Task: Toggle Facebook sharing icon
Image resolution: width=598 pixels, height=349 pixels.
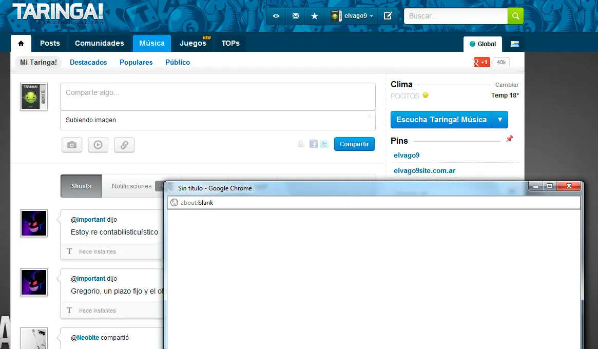Action: click(314, 144)
